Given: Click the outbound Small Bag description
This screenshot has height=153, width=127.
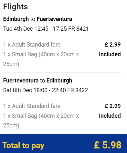Looking at the screenshot, I should pyautogui.click(x=41, y=59).
